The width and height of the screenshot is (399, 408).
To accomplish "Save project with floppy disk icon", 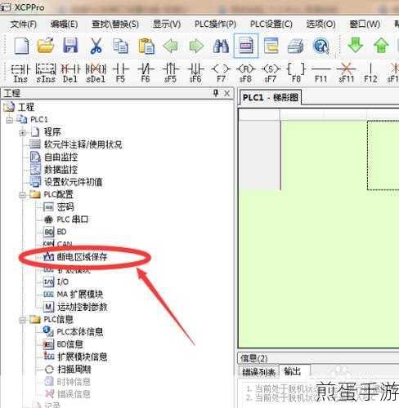I will [x=70, y=46].
